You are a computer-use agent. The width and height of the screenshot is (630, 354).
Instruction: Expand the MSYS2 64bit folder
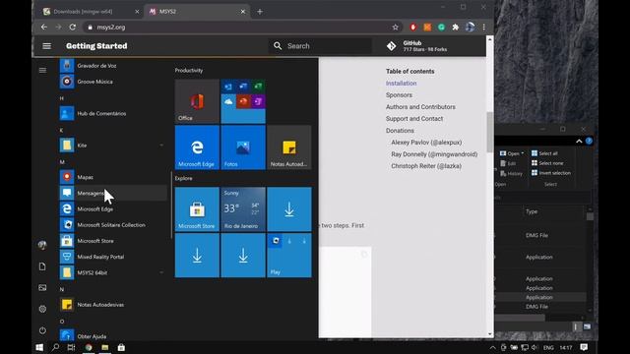pyautogui.click(x=112, y=272)
